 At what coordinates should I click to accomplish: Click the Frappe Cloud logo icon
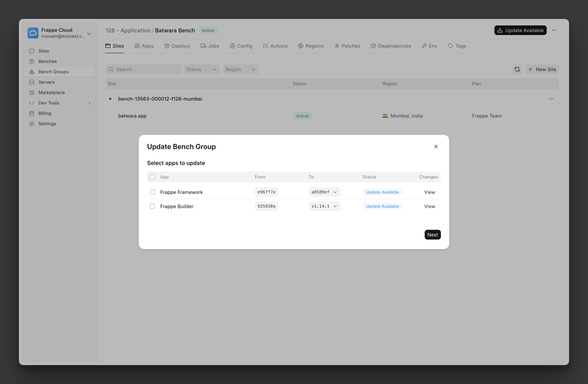33,33
